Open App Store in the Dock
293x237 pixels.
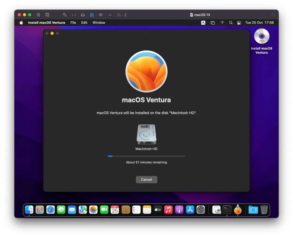190,210
